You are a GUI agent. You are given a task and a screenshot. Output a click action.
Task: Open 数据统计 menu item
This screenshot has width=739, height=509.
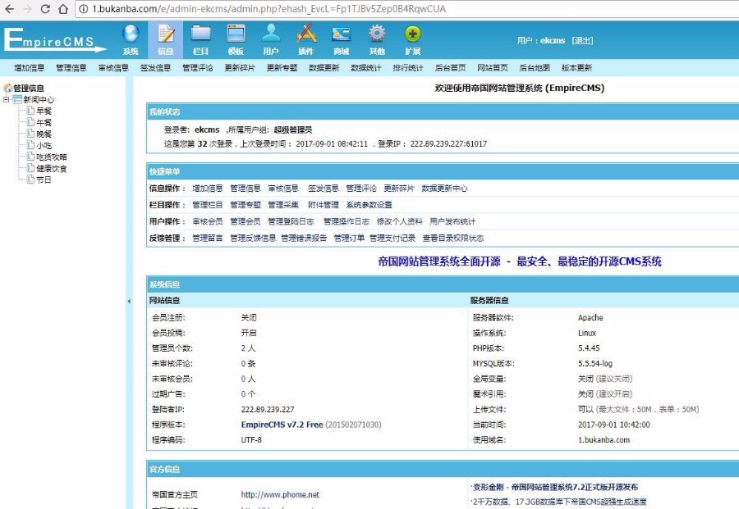(366, 68)
